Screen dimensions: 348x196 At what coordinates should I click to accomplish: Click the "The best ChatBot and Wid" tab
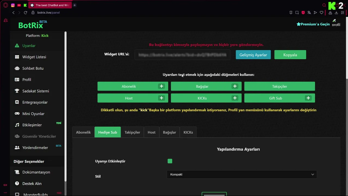(x=50, y=5)
